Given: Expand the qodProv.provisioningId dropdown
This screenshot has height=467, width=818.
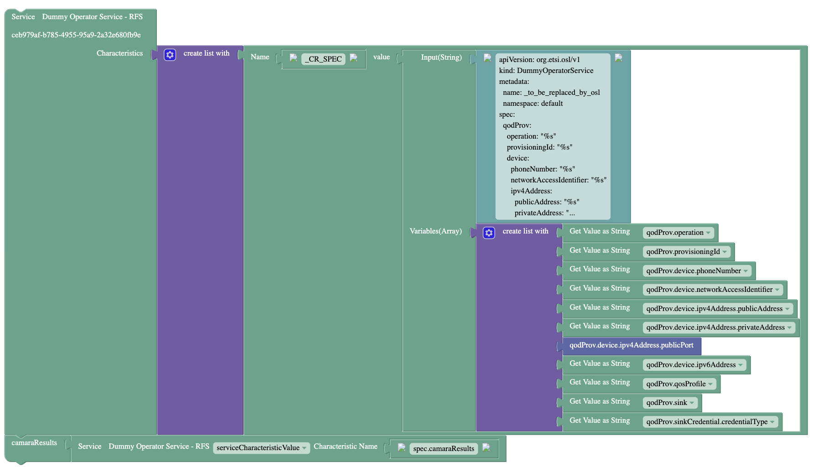Looking at the screenshot, I should [686, 252].
